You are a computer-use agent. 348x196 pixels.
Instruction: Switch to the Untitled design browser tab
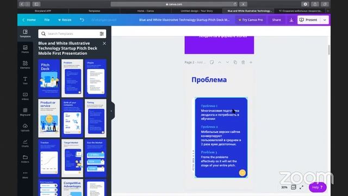click(x=197, y=11)
